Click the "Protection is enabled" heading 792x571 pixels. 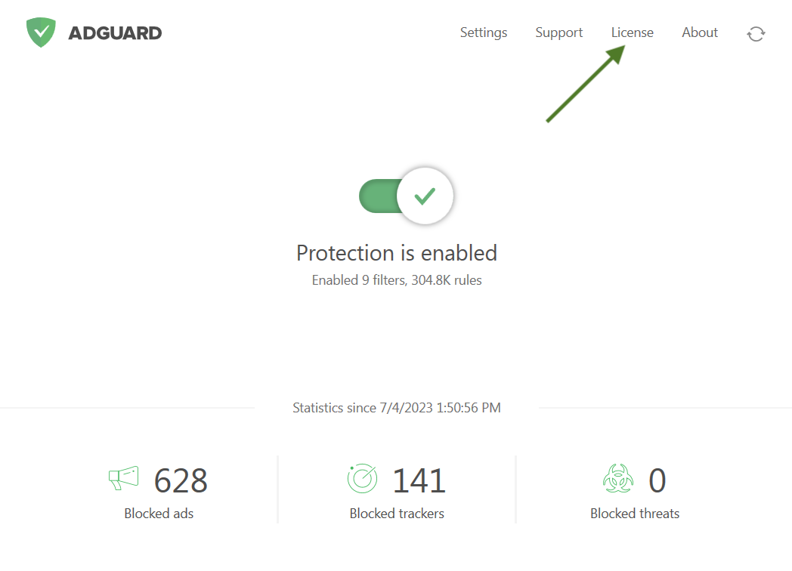397,252
